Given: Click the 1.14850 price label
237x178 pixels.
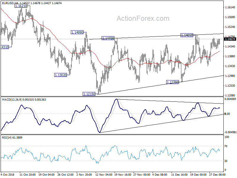Looking at the screenshot, I should (187, 35).
